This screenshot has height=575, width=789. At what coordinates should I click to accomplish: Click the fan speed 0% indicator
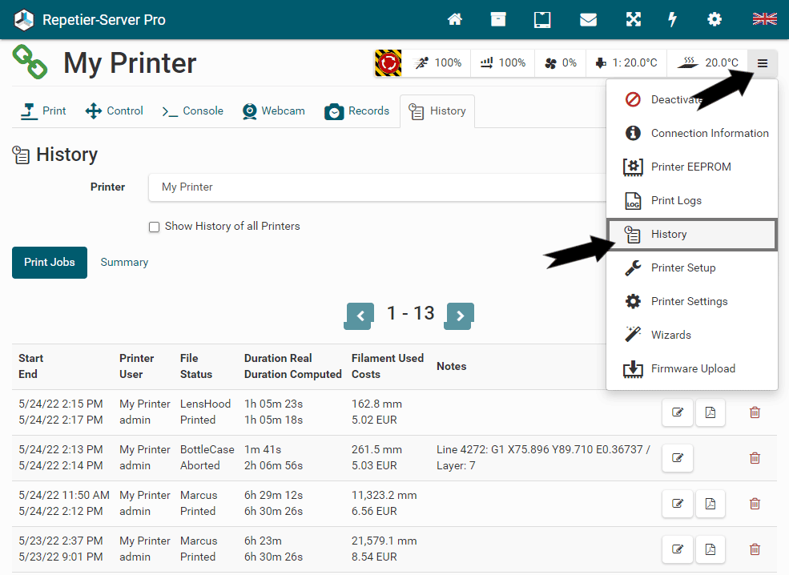[x=561, y=62]
